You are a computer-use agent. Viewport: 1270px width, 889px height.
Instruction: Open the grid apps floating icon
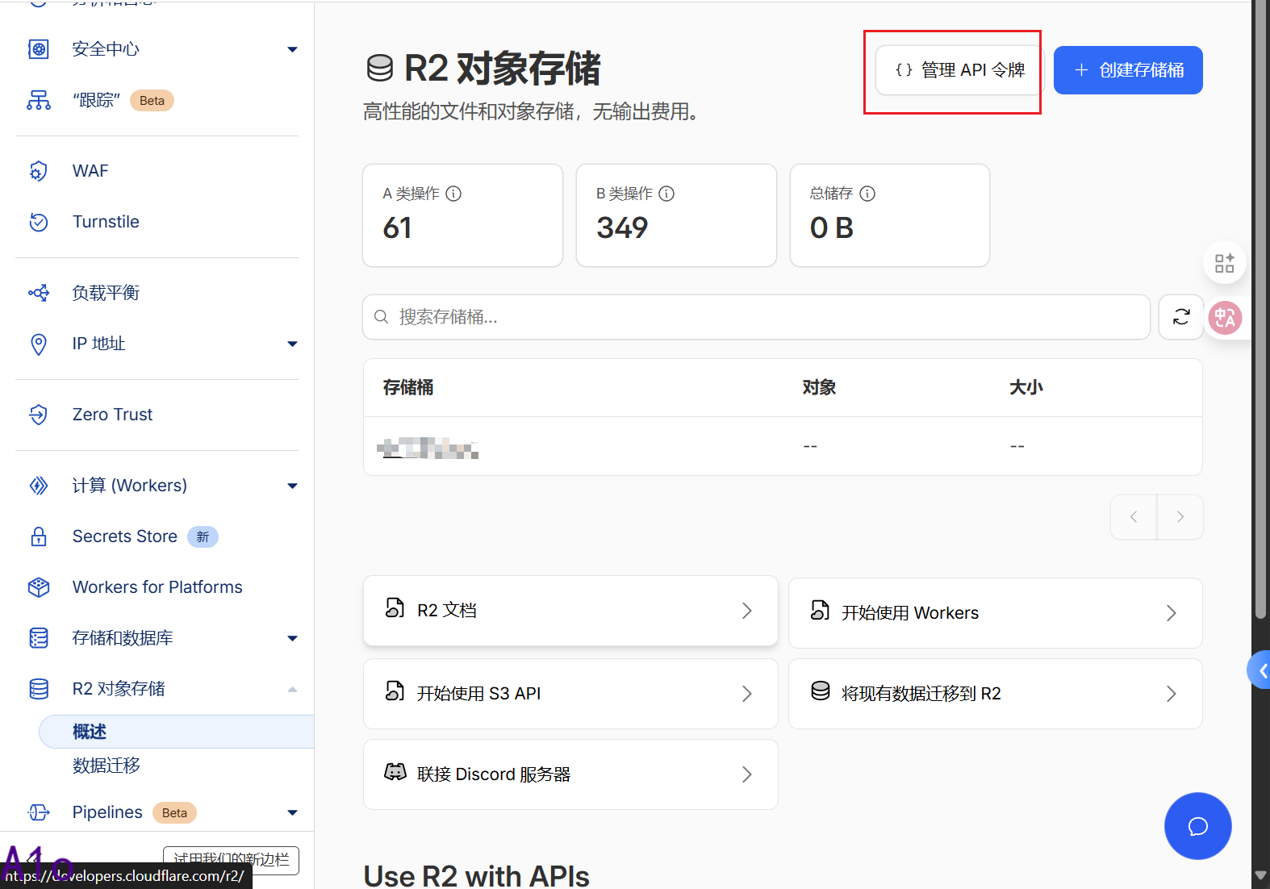(x=1224, y=263)
